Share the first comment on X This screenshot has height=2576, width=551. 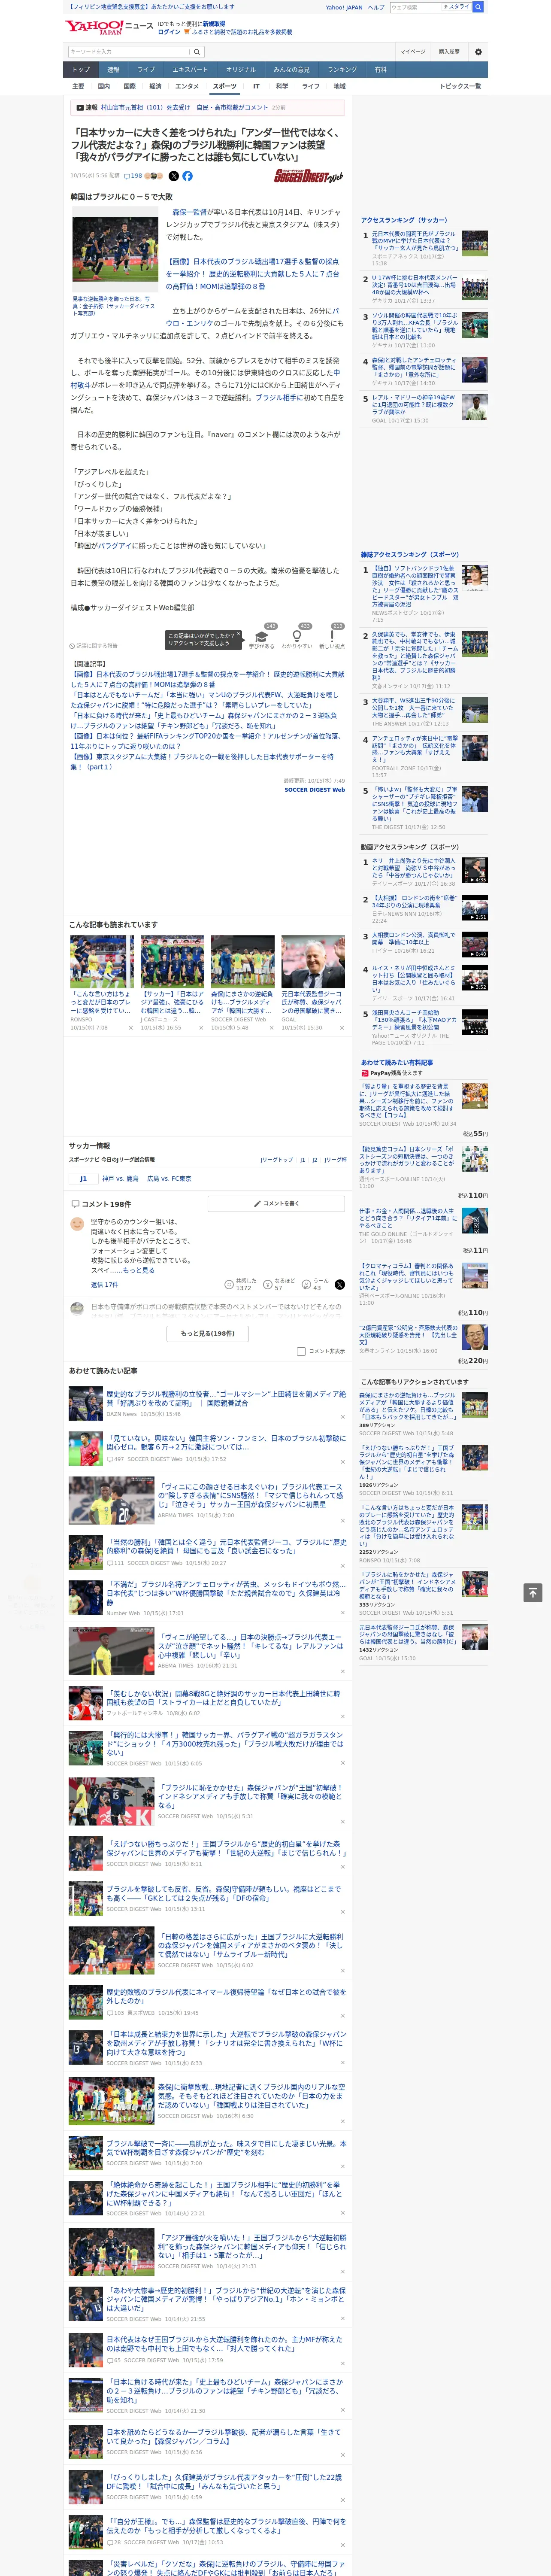[339, 1284]
